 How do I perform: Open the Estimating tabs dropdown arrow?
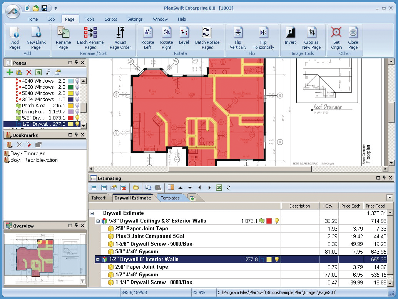point(390,198)
